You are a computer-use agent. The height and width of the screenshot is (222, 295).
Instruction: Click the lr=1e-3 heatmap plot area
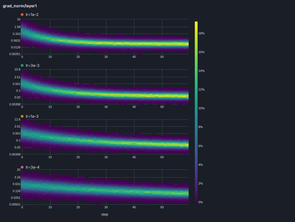105,137
